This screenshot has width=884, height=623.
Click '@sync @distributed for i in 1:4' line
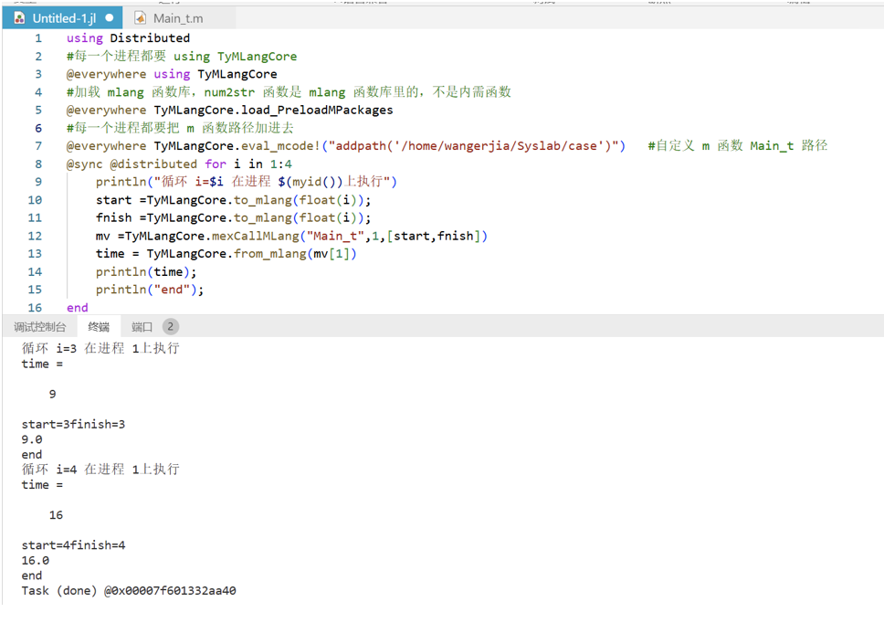179,164
